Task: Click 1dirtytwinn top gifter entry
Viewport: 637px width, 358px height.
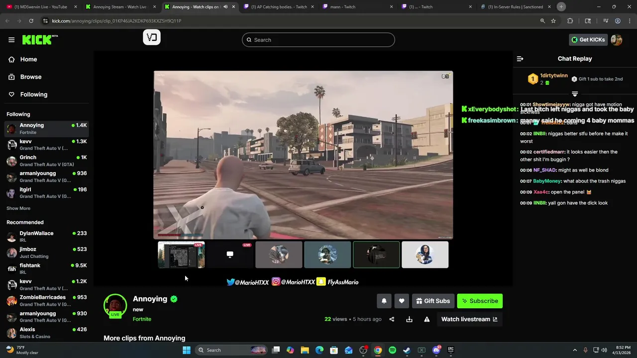Action: point(547,79)
